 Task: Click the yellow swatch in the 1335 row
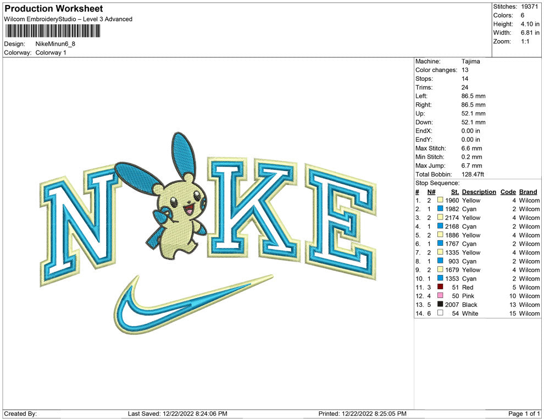(x=440, y=252)
